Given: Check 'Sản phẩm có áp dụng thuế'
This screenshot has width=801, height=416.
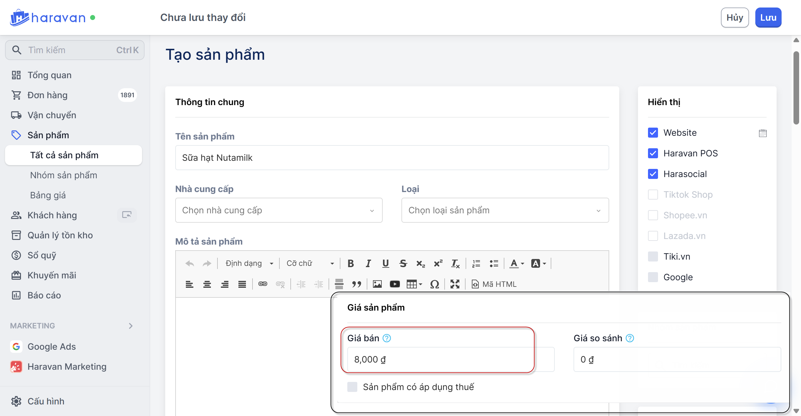Looking at the screenshot, I should (x=352, y=387).
